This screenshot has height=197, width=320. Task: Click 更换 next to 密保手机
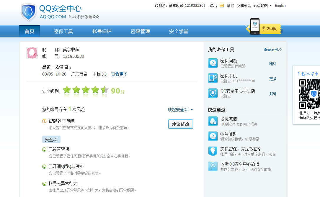[x=273, y=79]
